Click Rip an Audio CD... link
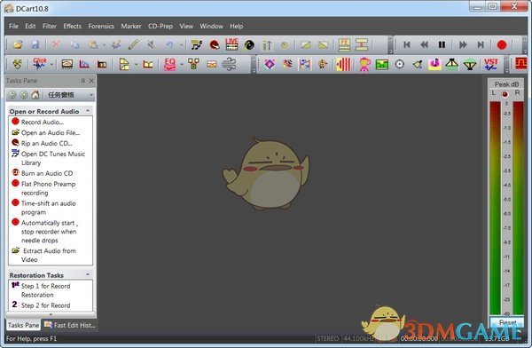The image size is (532, 348). click(46, 143)
